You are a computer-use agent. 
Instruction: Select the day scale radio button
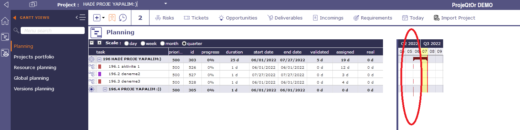coord(126,44)
